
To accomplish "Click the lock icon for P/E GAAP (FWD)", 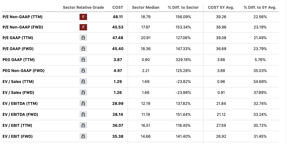I will (83, 49).
